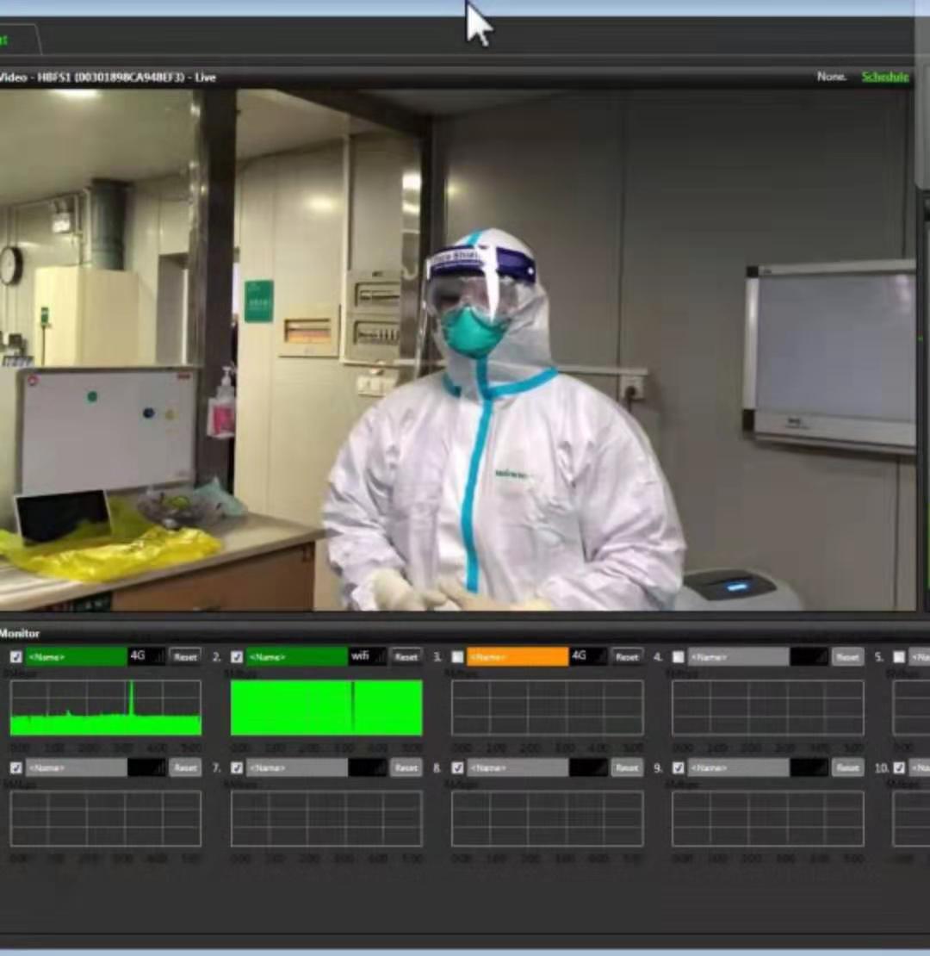This screenshot has height=956, width=930.
Task: Reset the channel 9 monitor graph
Action: click(x=847, y=767)
